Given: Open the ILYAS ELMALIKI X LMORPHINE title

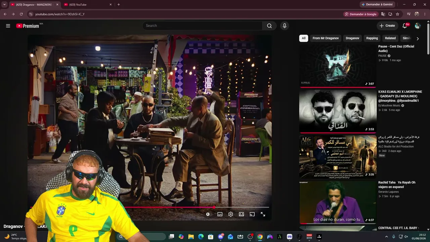Looking at the screenshot, I should coord(400,96).
